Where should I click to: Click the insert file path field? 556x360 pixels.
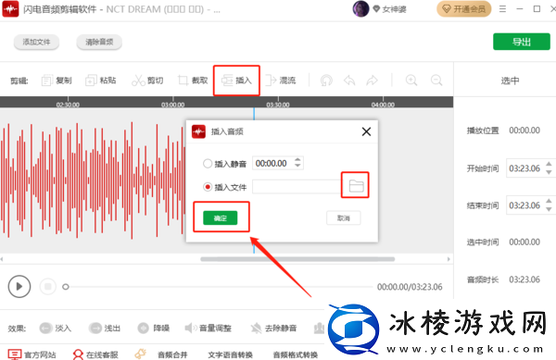pyautogui.click(x=297, y=187)
